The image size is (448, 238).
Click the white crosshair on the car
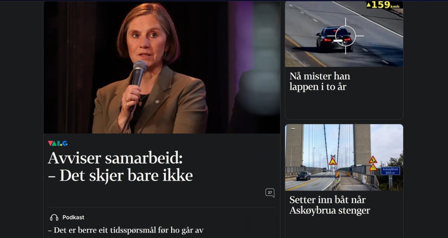[345, 36]
